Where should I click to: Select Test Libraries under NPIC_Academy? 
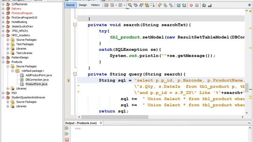24,53
